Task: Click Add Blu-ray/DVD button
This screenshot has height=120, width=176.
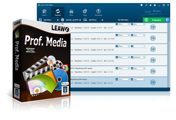Action: point(72,20)
